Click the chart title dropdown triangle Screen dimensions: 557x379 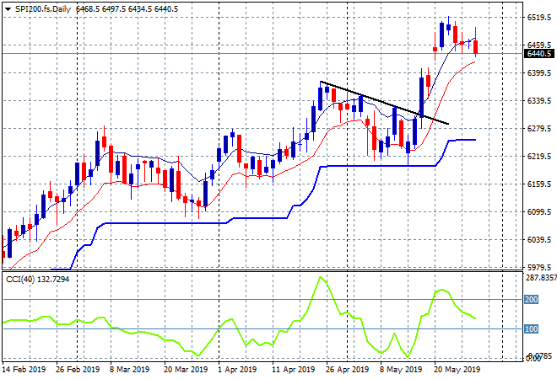tap(8, 9)
